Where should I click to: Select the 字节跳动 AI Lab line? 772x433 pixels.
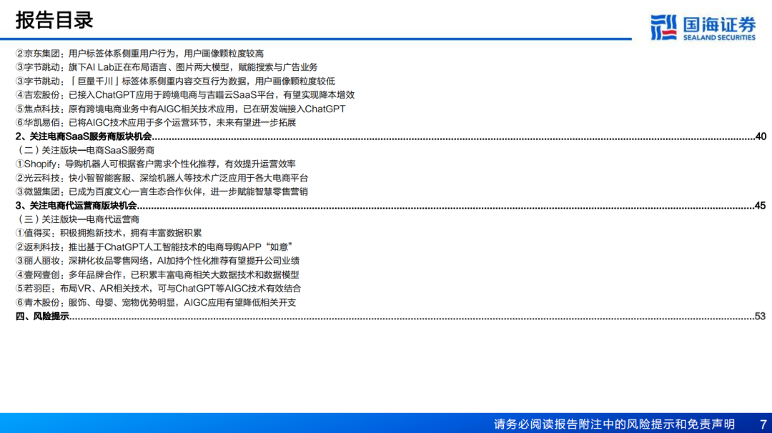point(167,67)
